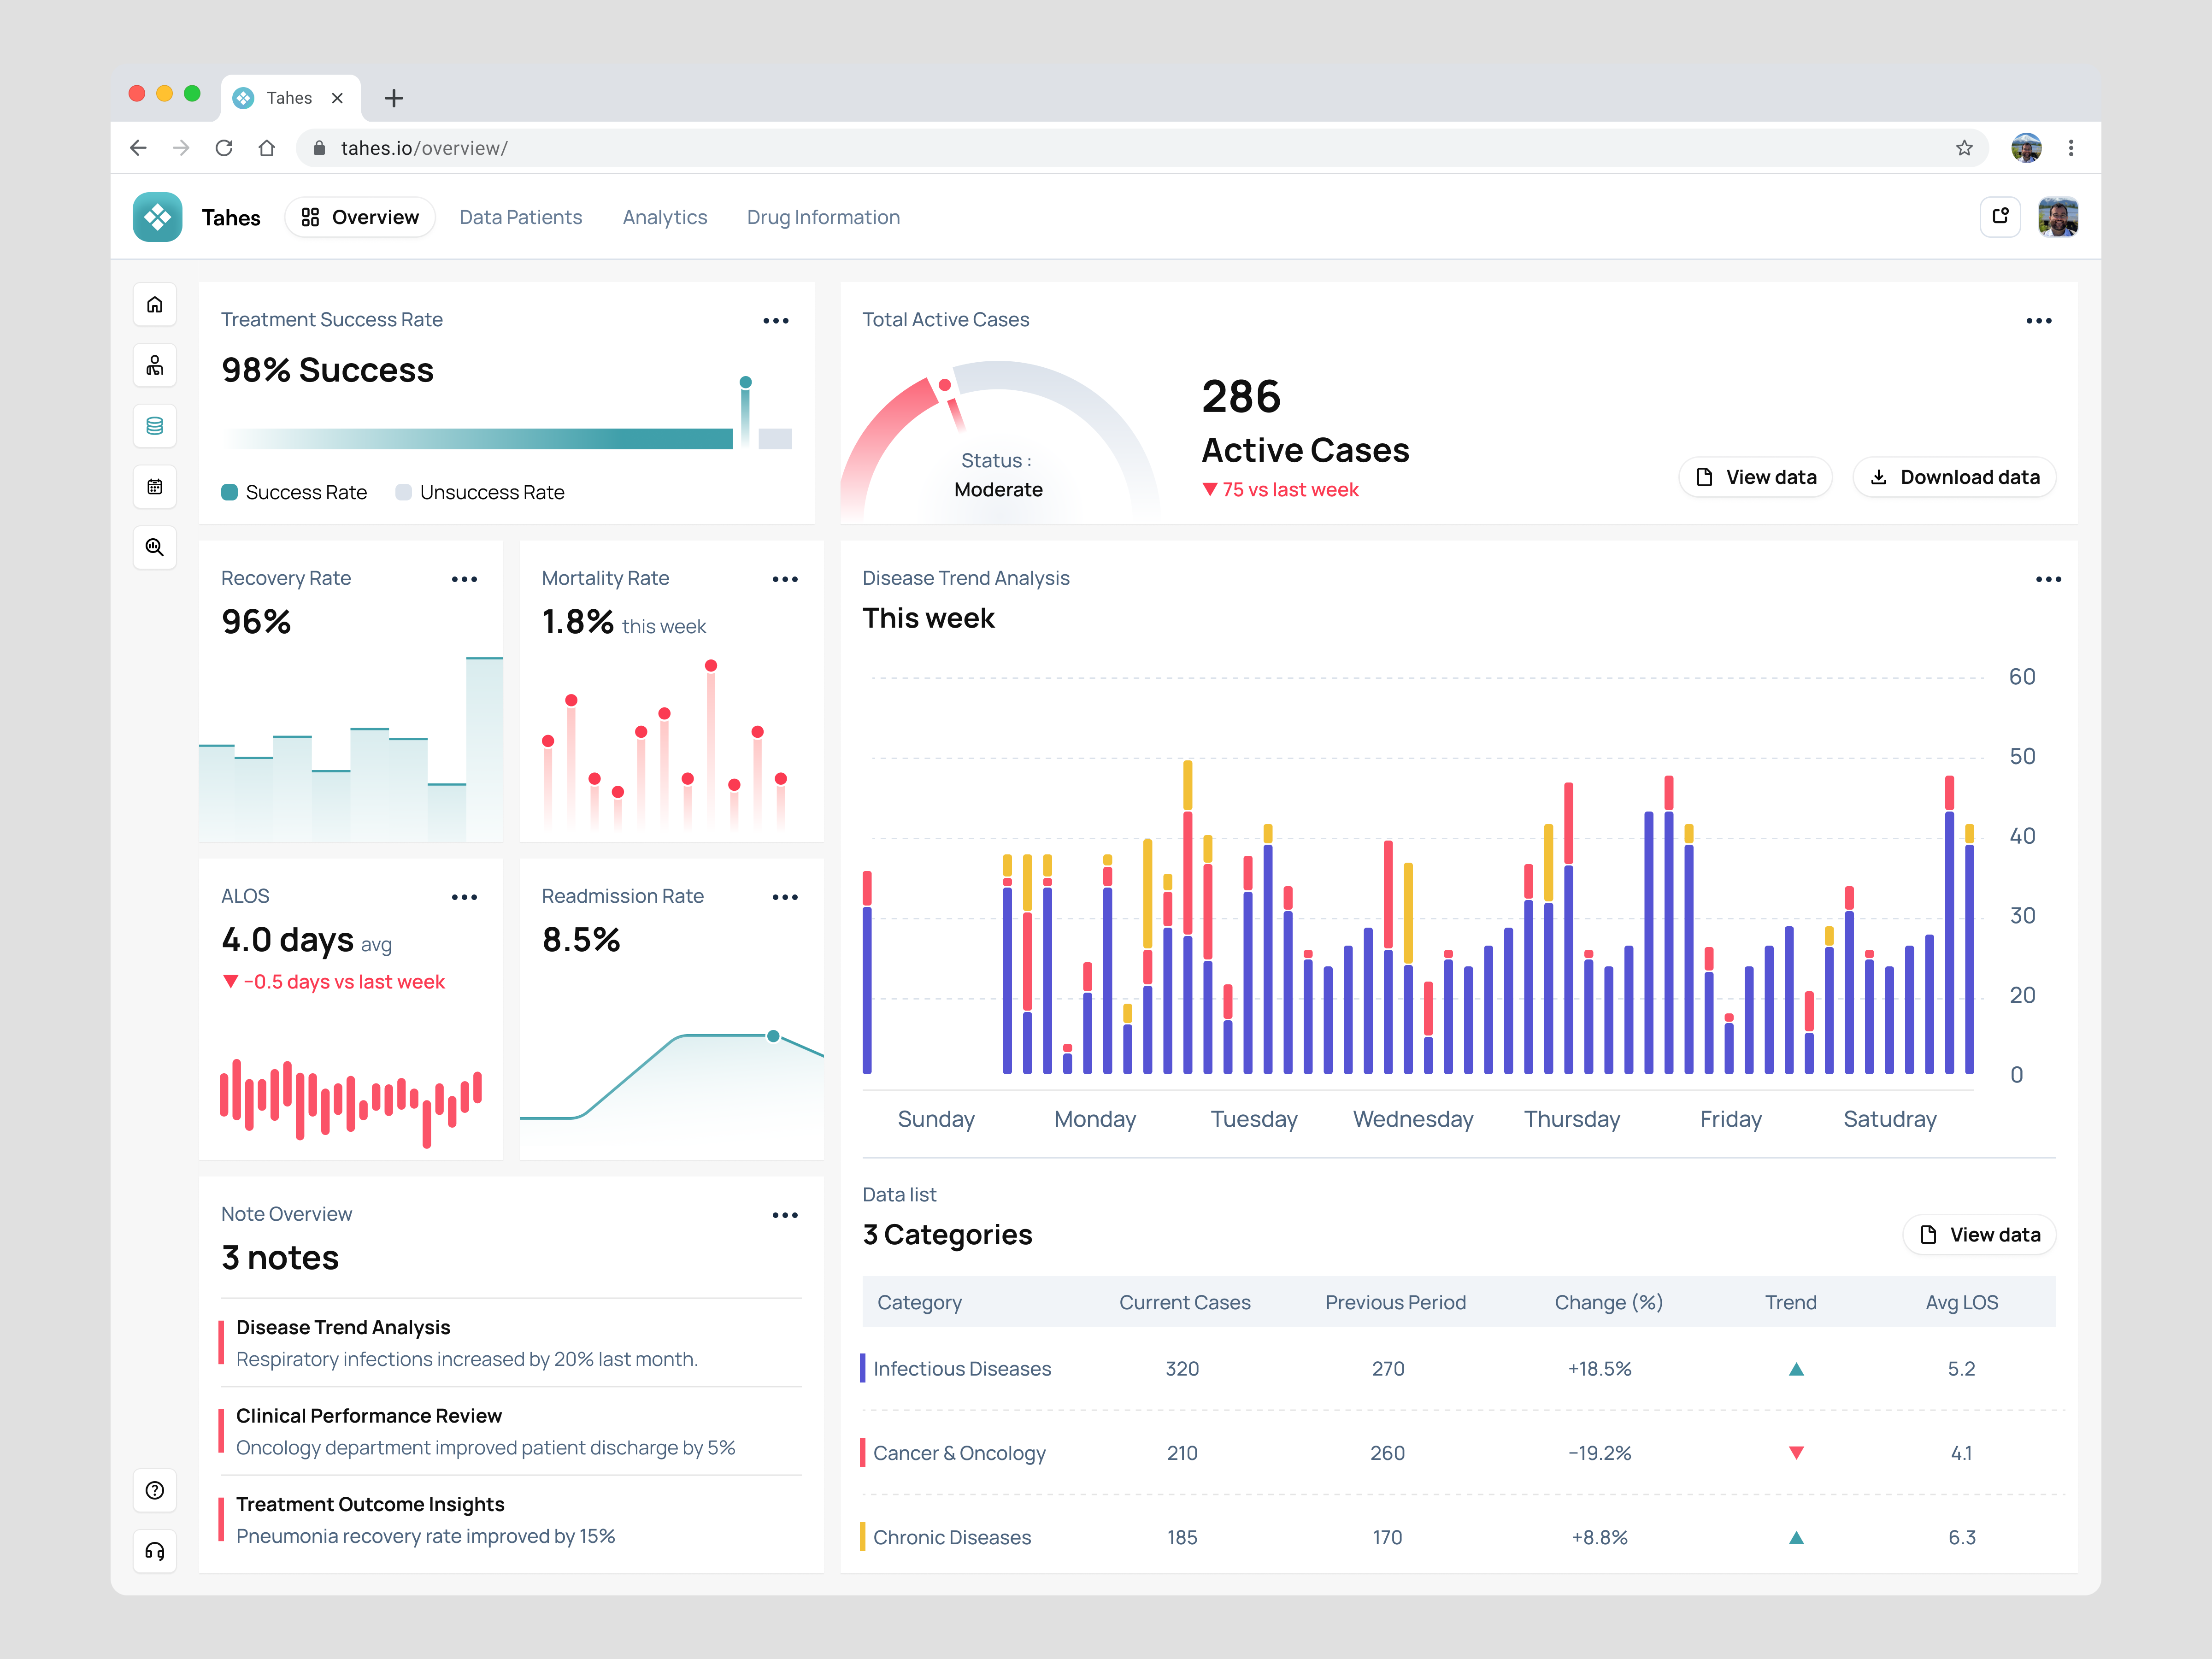Contact support with the headset icon
The width and height of the screenshot is (2212, 1659).
(x=155, y=1552)
